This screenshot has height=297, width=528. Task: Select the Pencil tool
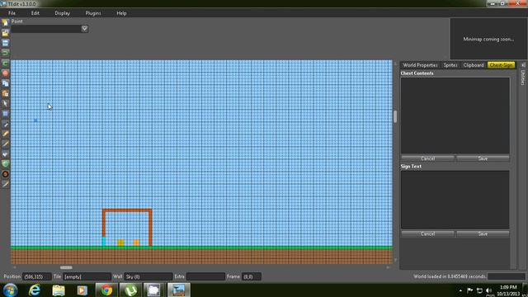tap(5, 134)
